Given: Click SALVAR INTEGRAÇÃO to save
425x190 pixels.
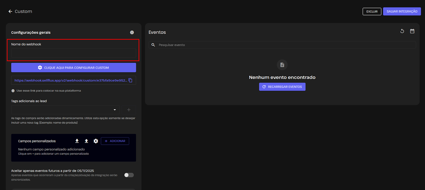Looking at the screenshot, I should click(402, 11).
